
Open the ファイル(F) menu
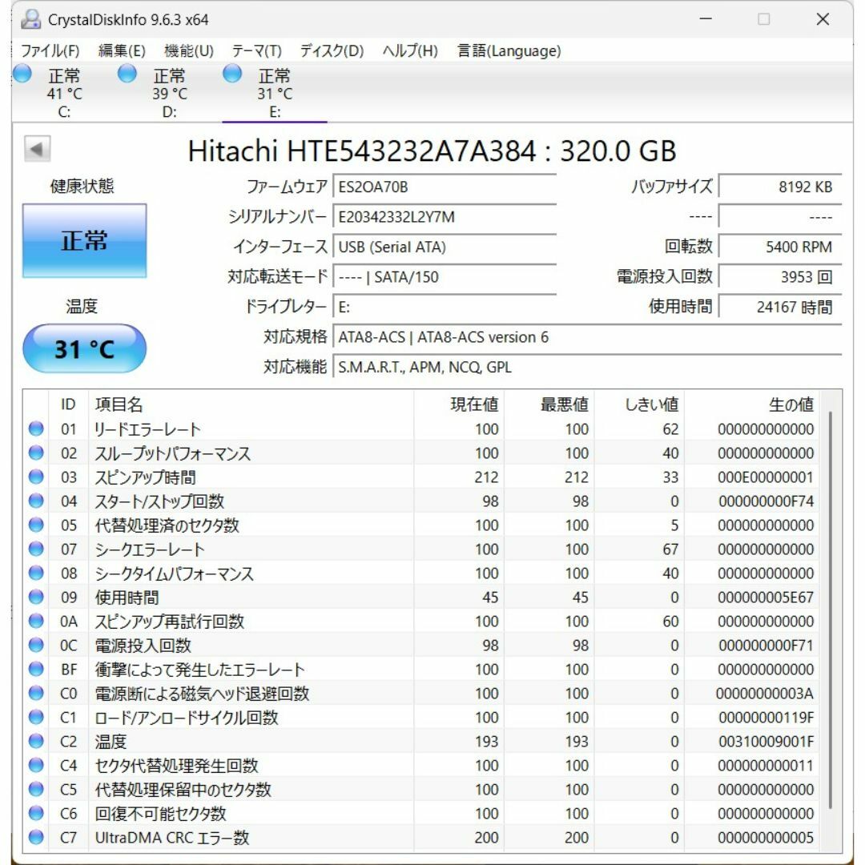pyautogui.click(x=50, y=50)
